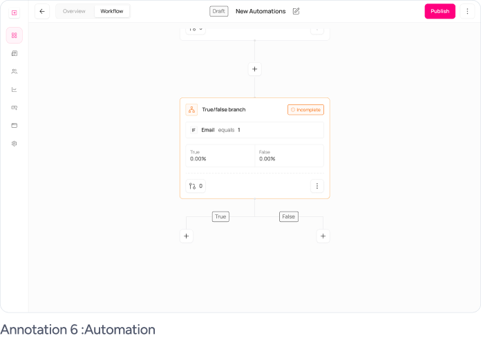Open the contacts people icon in sidebar
The image size is (481, 338).
[14, 71]
